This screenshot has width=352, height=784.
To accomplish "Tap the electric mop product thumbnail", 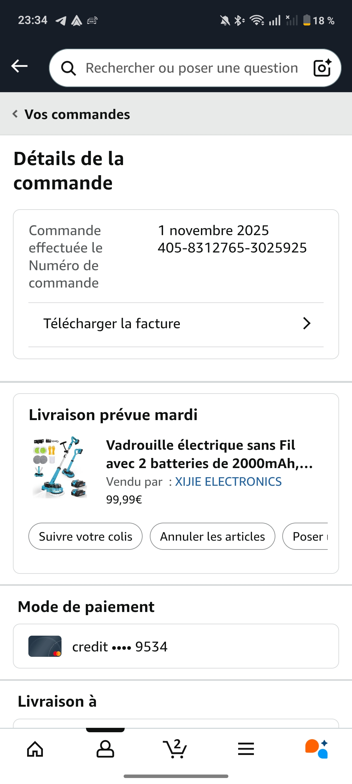I will click(60, 467).
